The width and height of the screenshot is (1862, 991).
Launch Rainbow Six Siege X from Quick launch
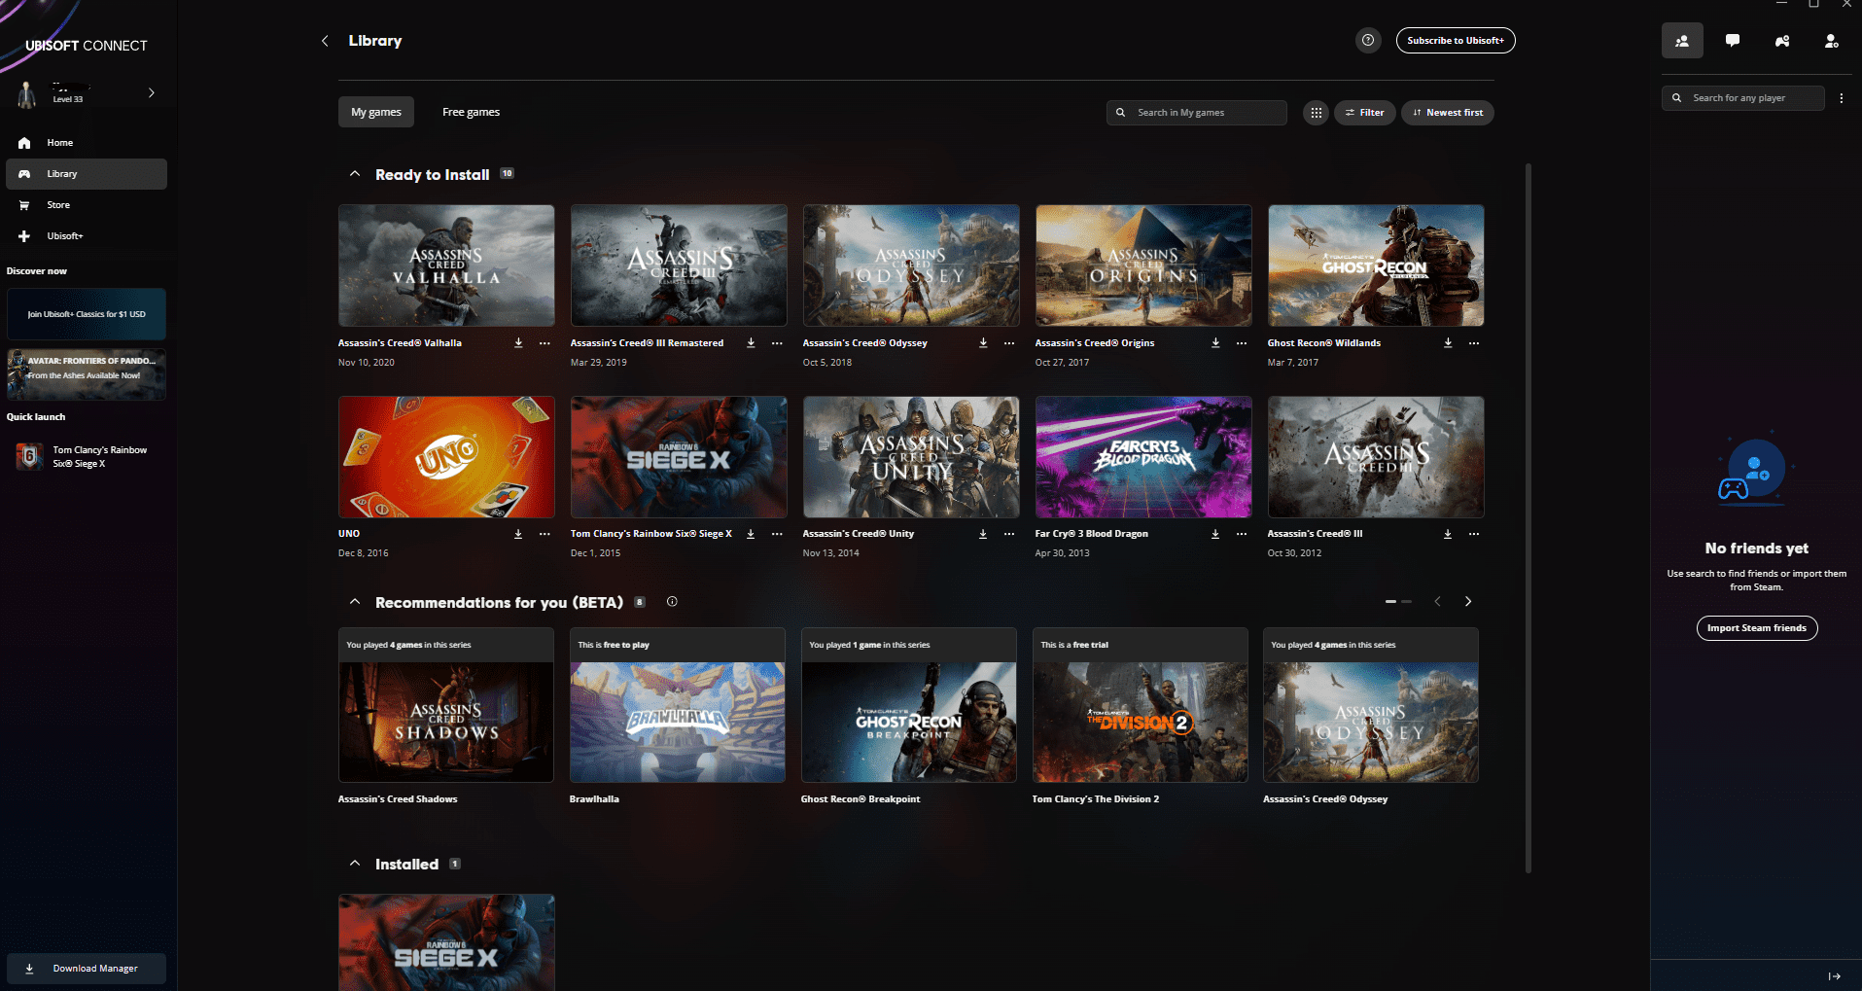tap(86, 456)
